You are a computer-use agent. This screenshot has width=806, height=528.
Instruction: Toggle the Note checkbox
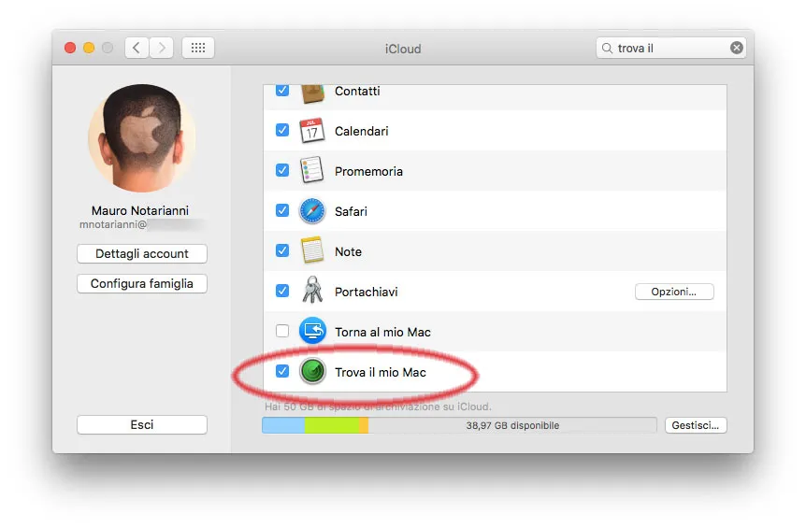click(282, 250)
